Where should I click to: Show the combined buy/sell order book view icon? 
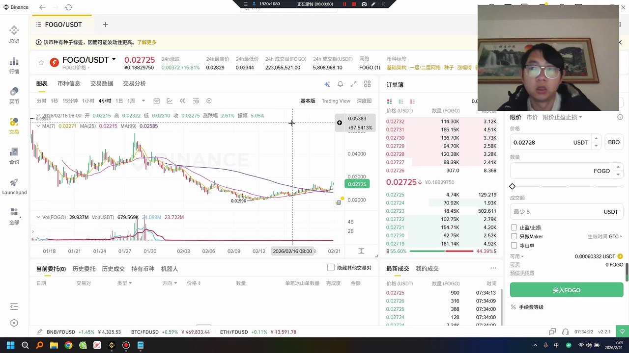[x=389, y=101]
